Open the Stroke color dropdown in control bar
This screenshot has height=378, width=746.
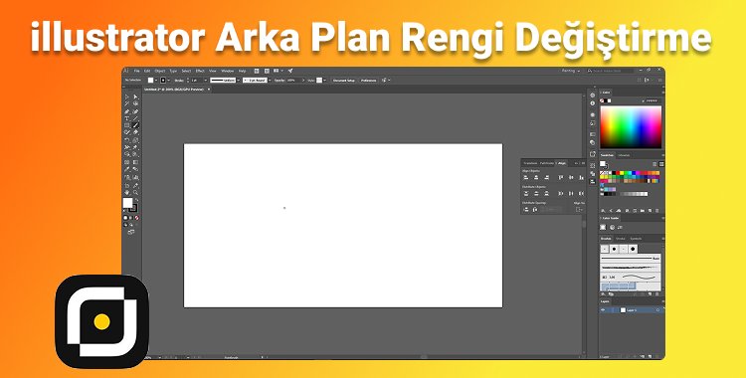coord(168,80)
